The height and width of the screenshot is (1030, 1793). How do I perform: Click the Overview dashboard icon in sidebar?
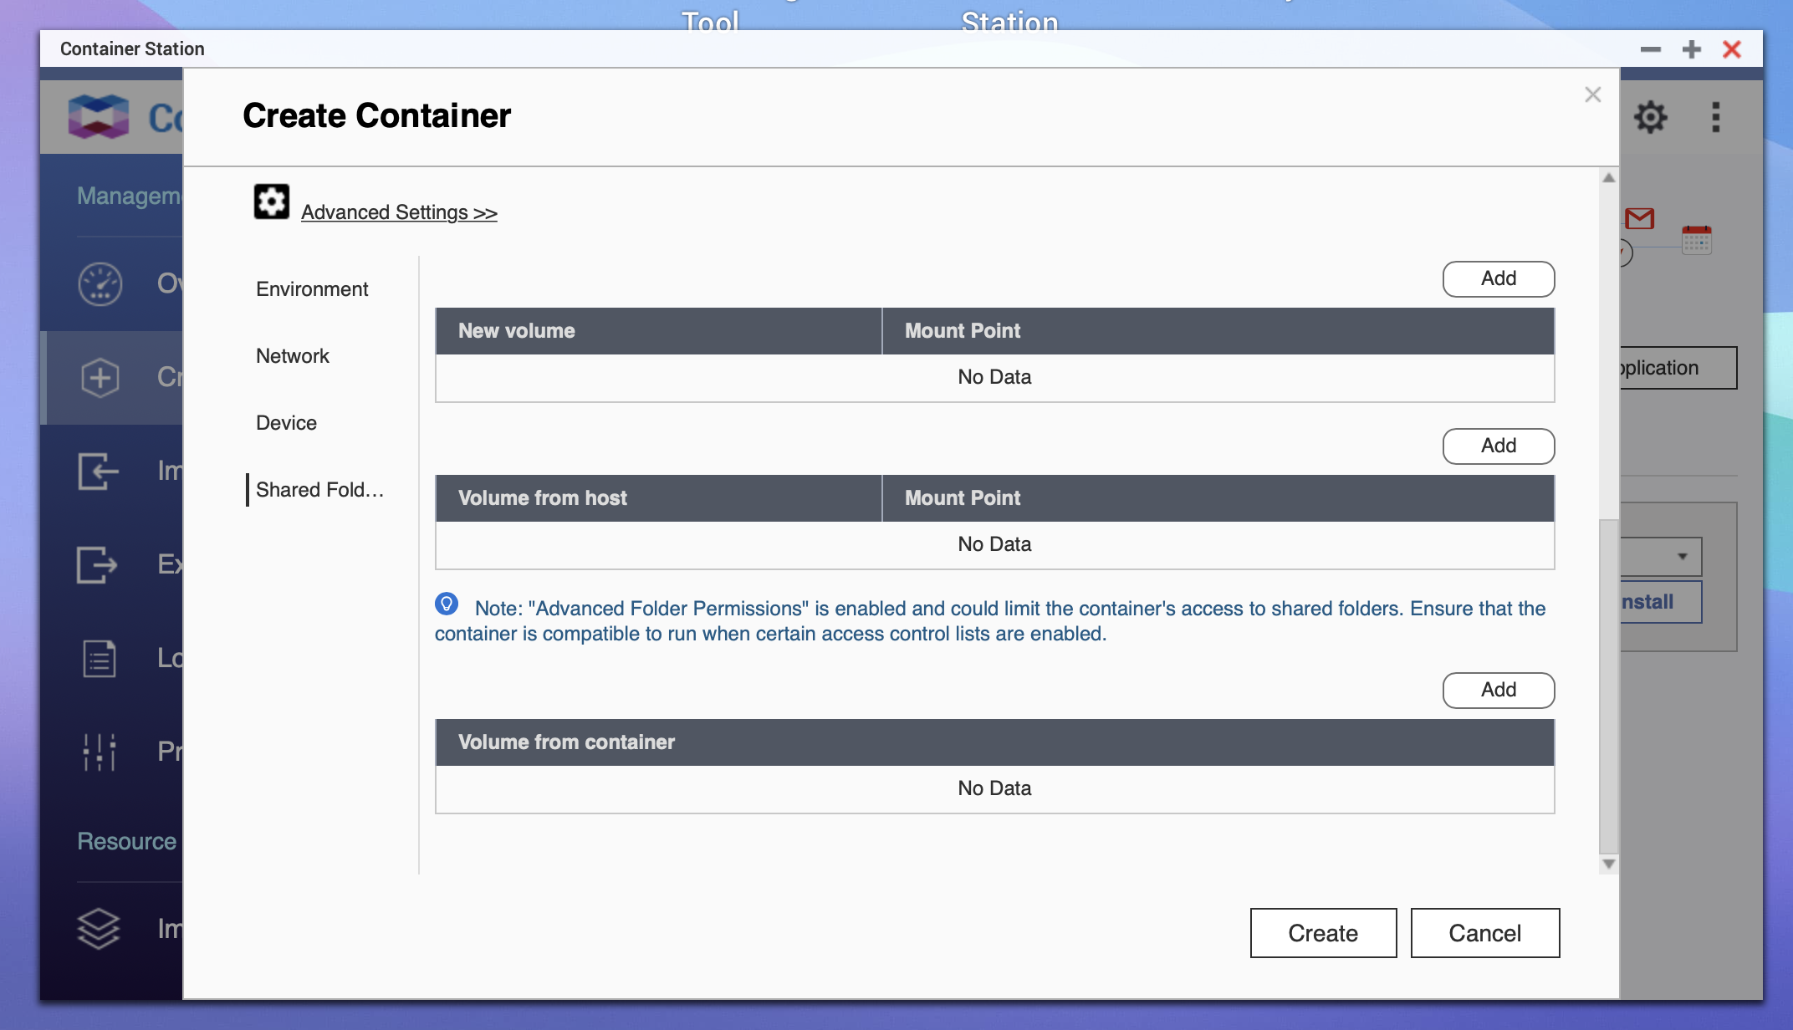(100, 284)
